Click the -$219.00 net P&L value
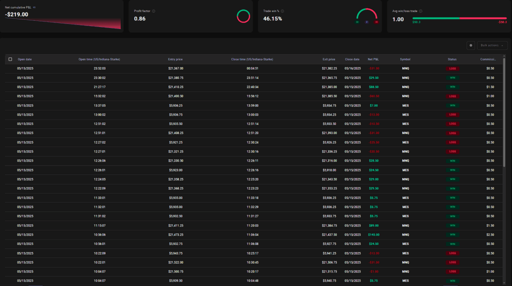512x286 pixels. (16, 14)
